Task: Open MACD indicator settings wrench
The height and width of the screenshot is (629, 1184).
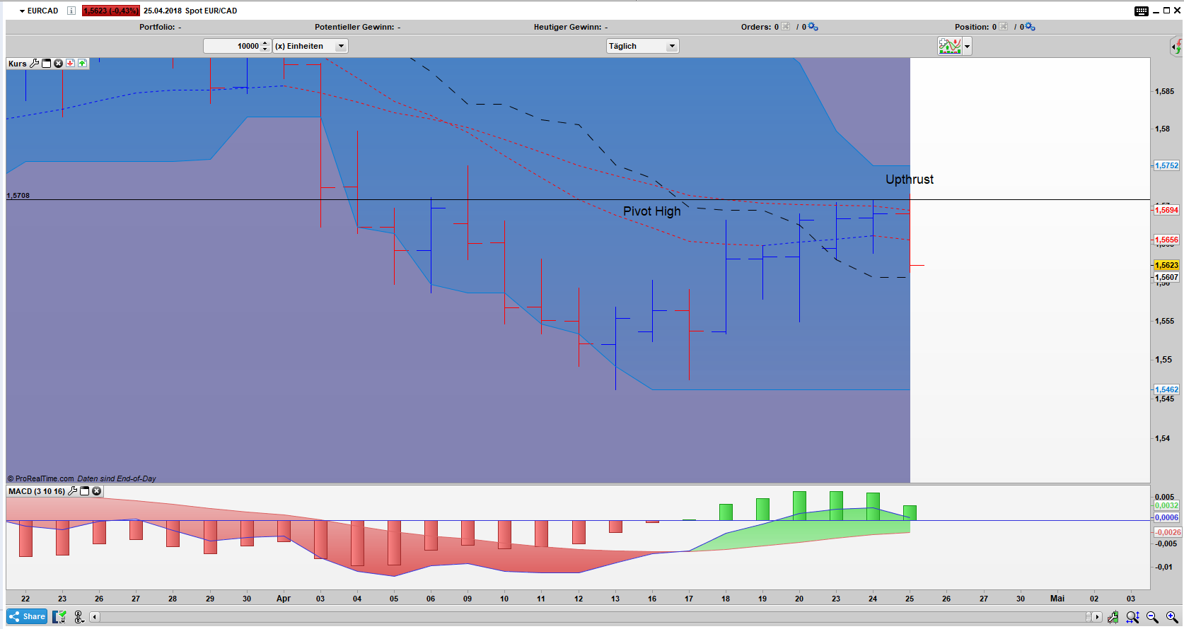Action: point(72,490)
